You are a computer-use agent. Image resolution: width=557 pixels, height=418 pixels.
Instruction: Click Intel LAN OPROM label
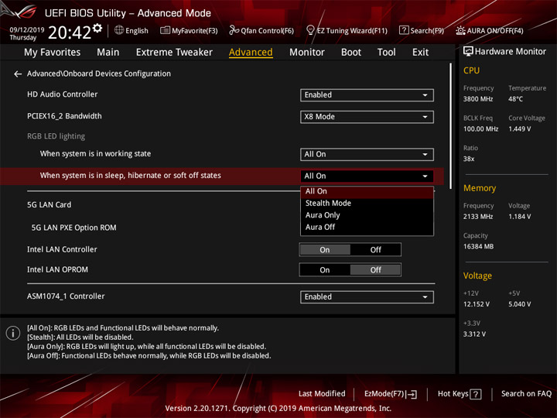[57, 270]
